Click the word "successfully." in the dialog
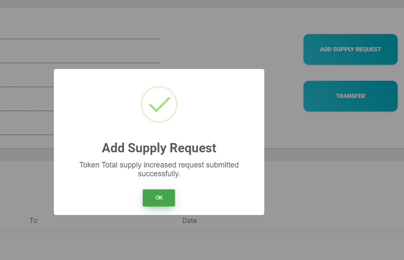404x260 pixels. 159,173
